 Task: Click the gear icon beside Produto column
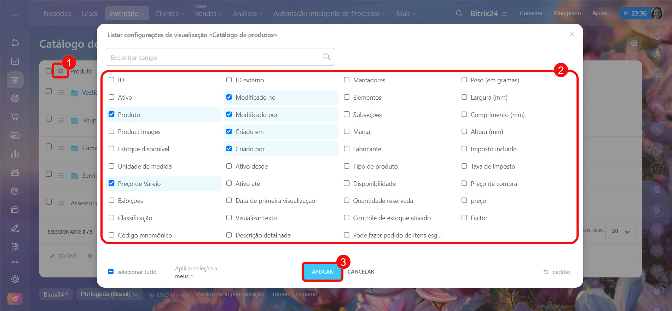click(60, 71)
